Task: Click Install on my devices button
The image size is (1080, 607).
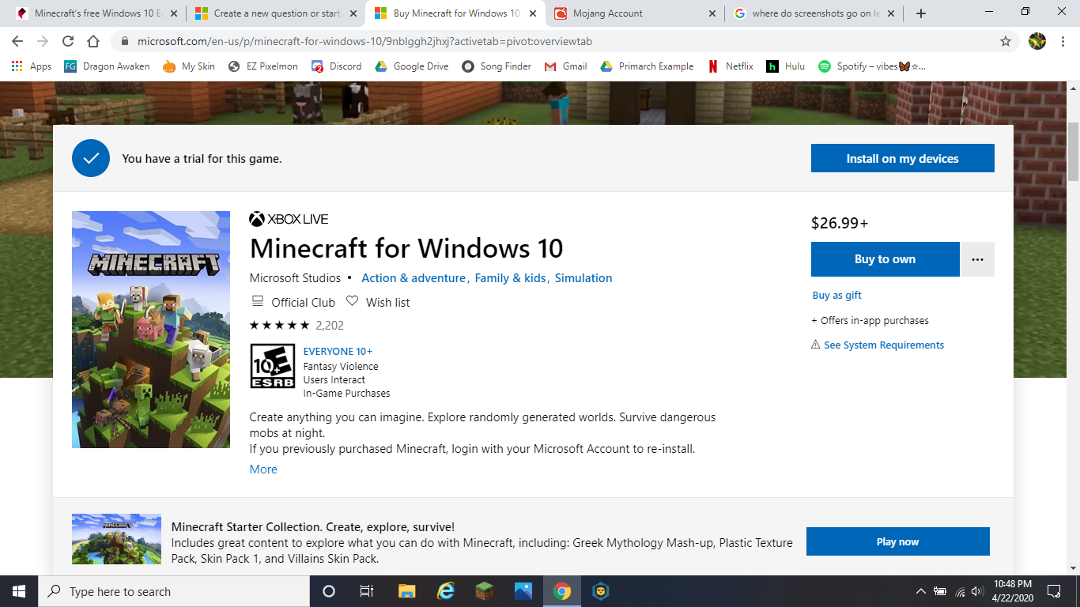Action: (902, 158)
